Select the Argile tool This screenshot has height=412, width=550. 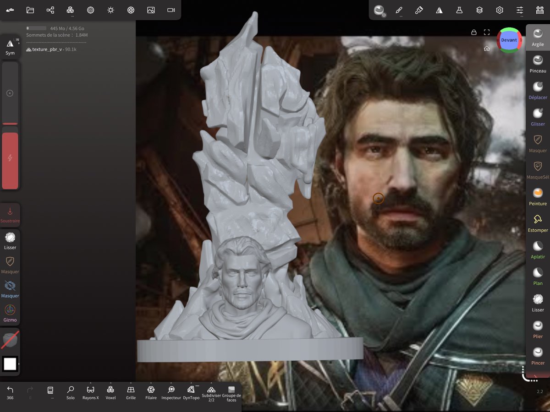click(538, 37)
